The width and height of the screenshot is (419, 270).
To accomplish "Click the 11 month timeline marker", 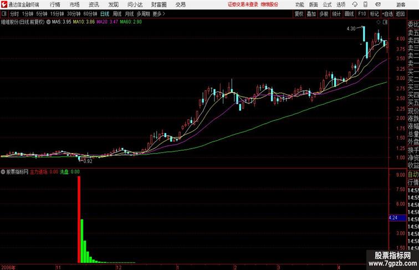I will pyautogui.click(x=59, y=267).
